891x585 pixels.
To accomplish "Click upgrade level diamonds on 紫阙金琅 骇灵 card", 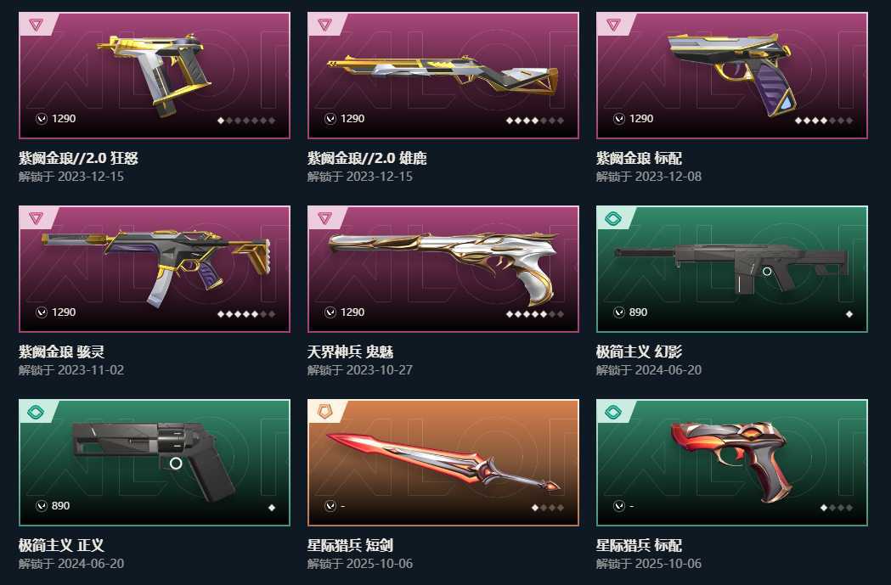I will [246, 314].
